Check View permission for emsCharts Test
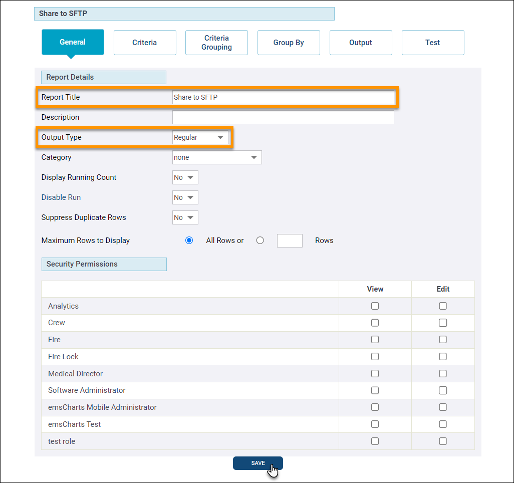 click(x=375, y=424)
